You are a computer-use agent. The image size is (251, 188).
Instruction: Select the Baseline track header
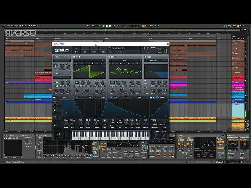pyautogui.click(x=238, y=78)
